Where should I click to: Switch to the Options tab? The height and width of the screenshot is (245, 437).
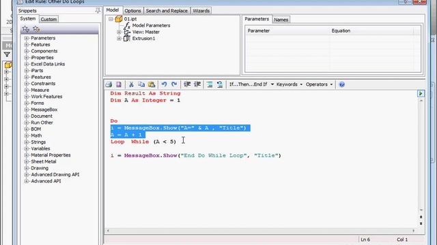(132, 11)
